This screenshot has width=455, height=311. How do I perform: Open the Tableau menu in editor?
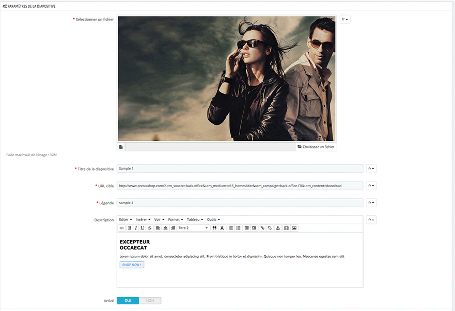[195, 220]
